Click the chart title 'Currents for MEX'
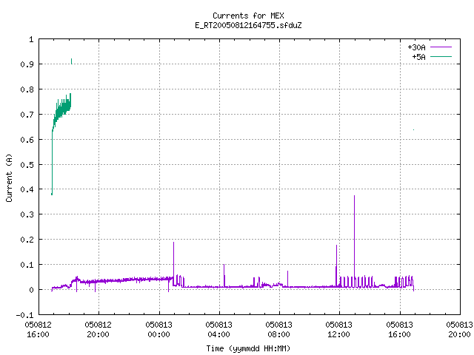Screen dimensions: 474x355 (x=248, y=16)
